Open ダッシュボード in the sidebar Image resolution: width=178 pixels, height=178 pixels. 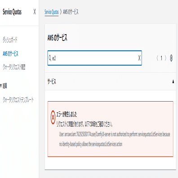coord(10,40)
